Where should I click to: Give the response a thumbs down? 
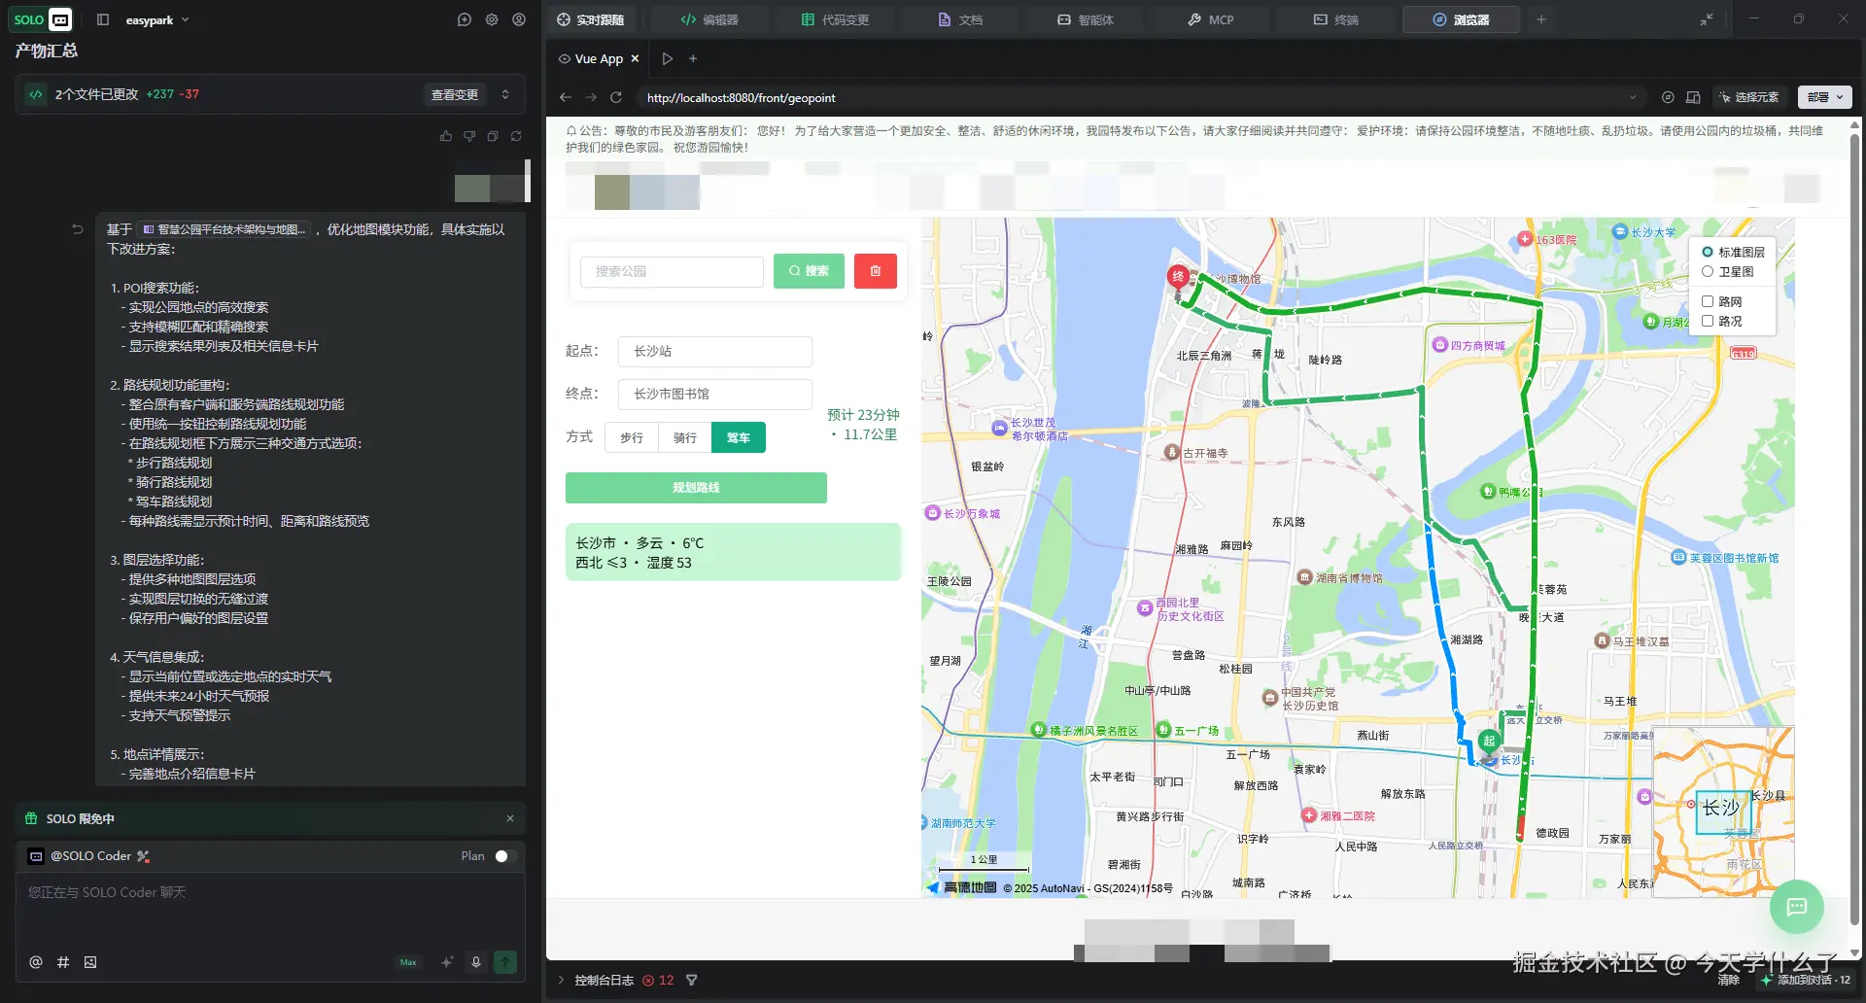click(469, 136)
